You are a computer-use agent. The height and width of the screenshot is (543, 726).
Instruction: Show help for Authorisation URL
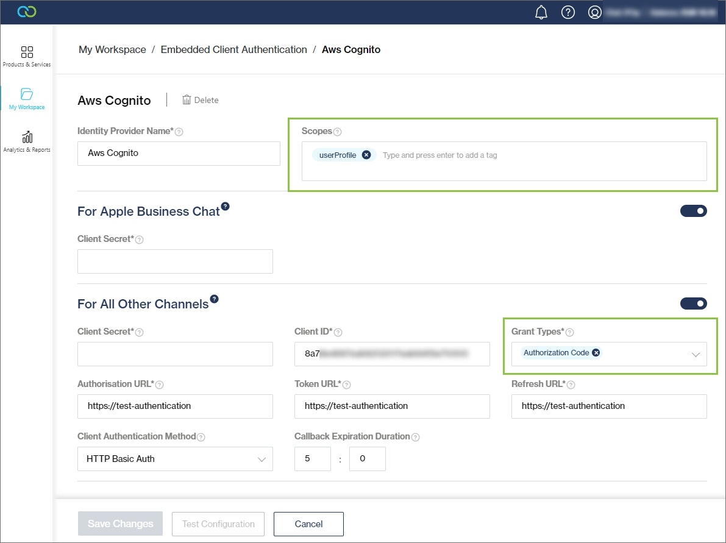click(x=159, y=385)
